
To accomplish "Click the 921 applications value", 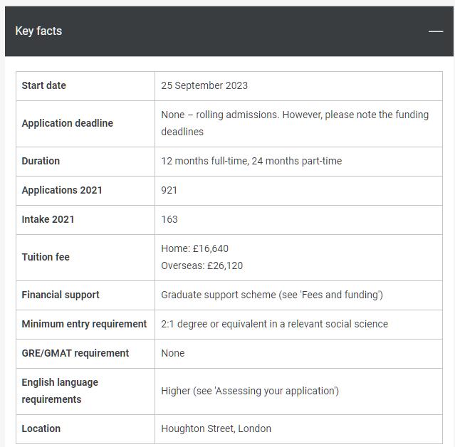I will [x=169, y=190].
